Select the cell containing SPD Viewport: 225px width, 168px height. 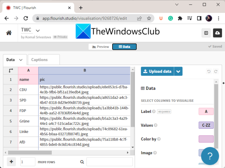click(28, 100)
